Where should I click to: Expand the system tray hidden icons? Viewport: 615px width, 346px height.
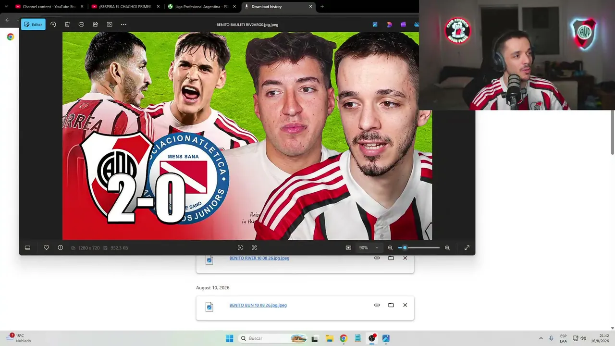click(541, 338)
